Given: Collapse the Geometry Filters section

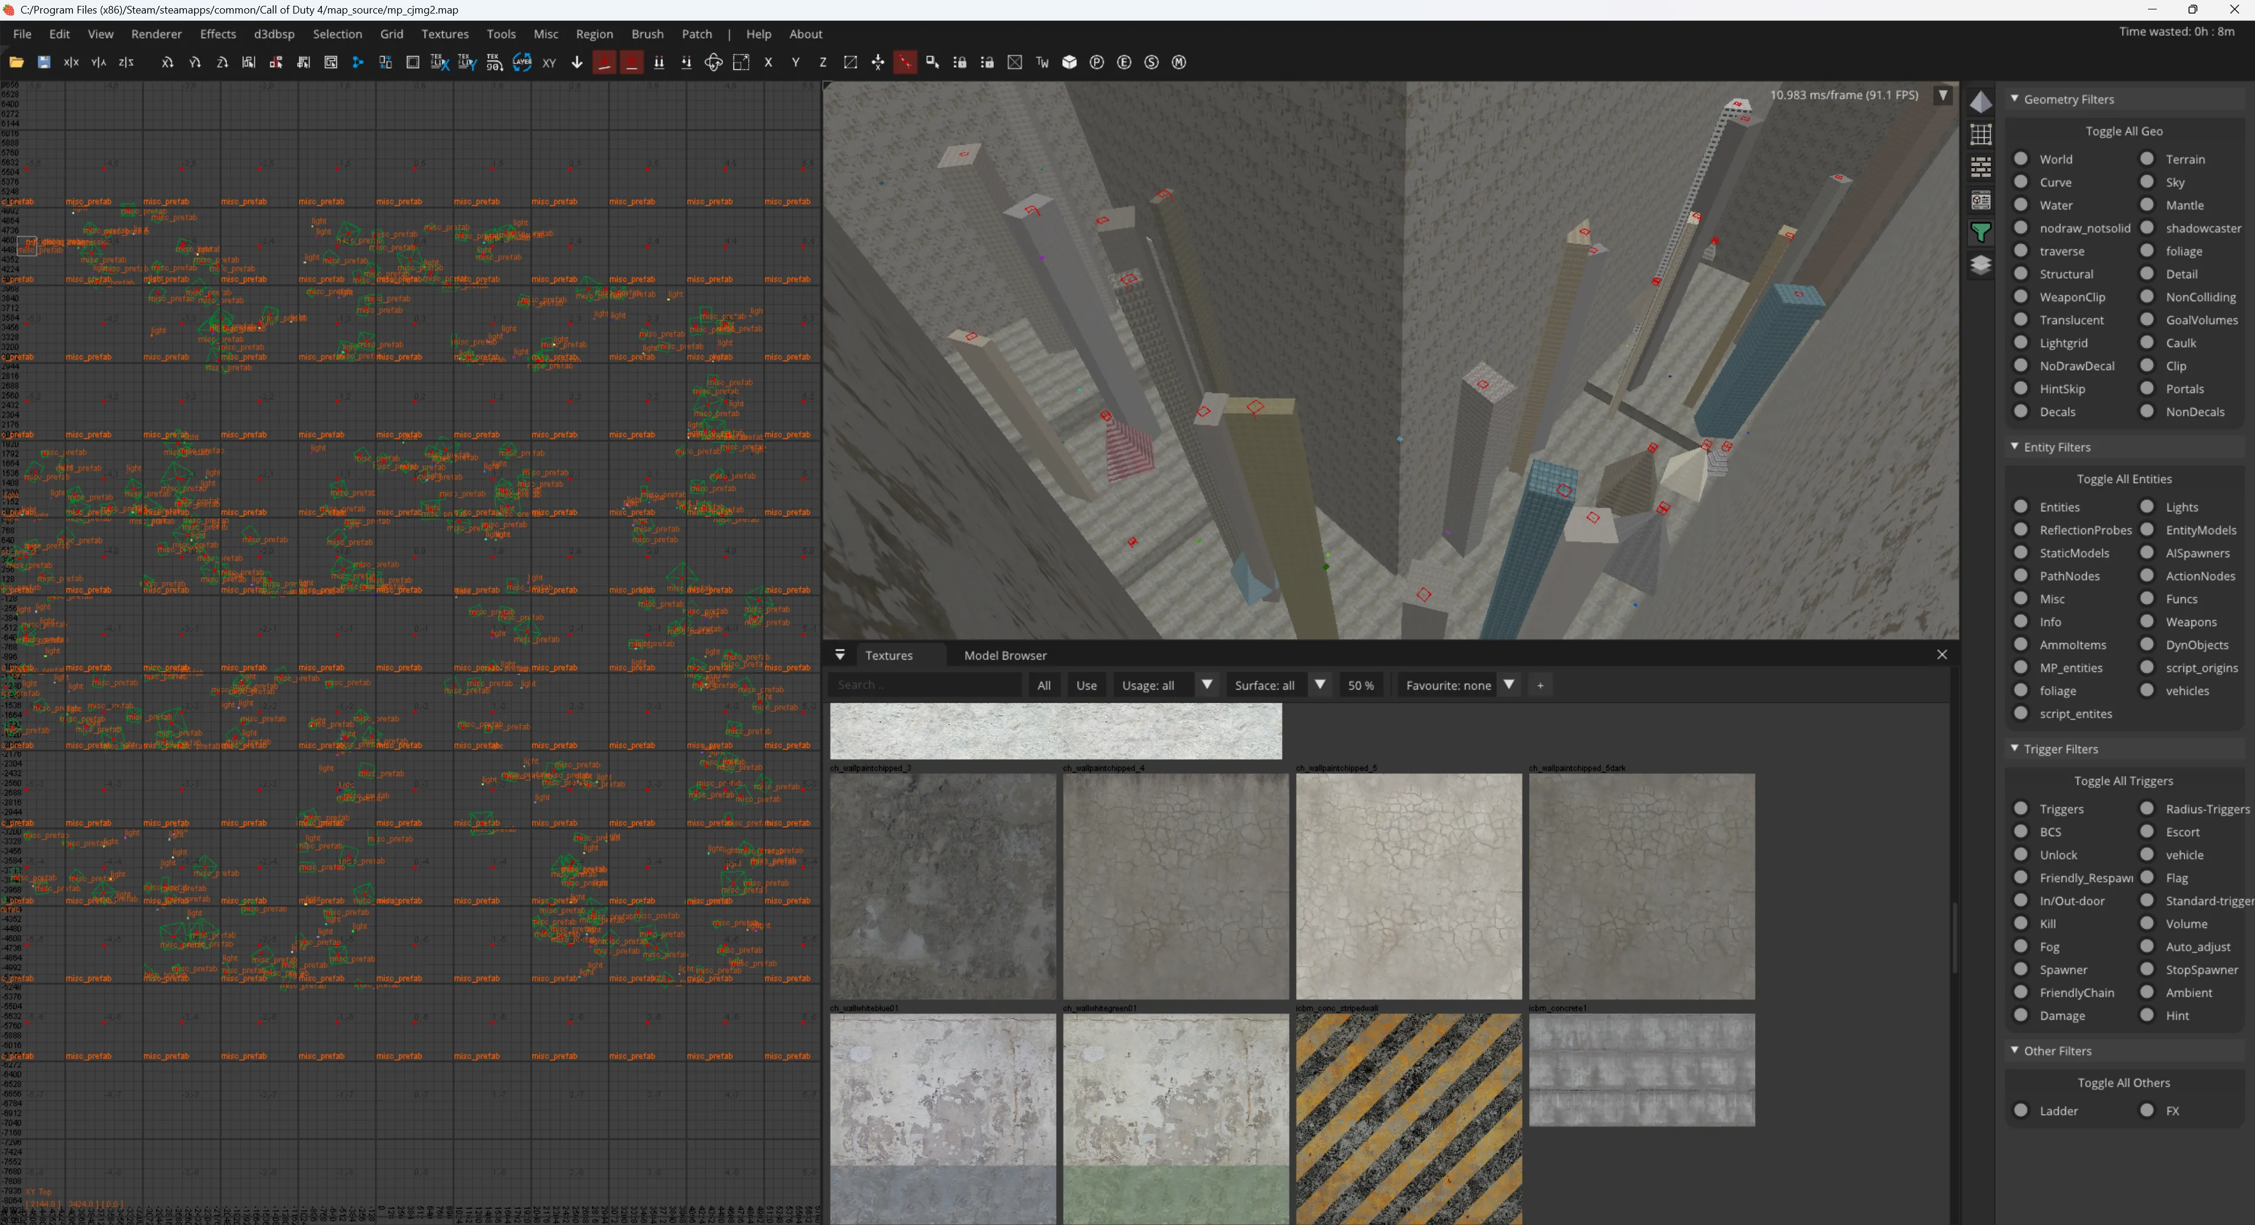Looking at the screenshot, I should click(x=2014, y=99).
